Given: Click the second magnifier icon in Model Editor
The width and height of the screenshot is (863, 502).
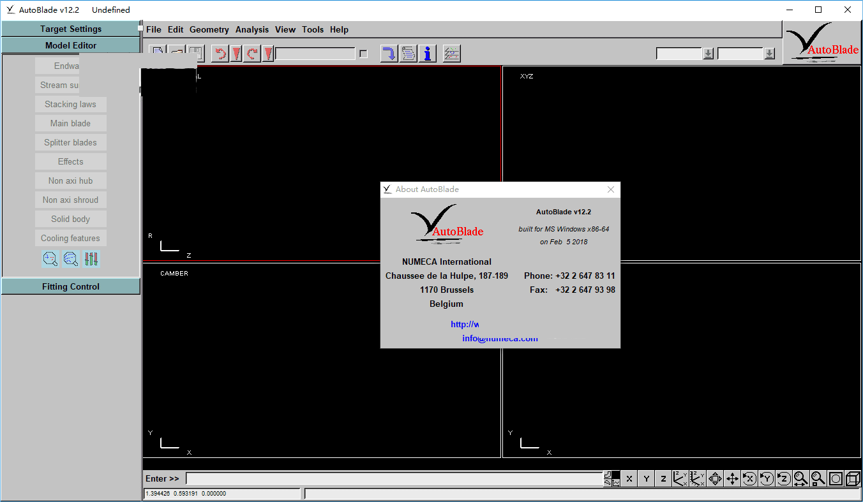Looking at the screenshot, I should click(x=71, y=258).
